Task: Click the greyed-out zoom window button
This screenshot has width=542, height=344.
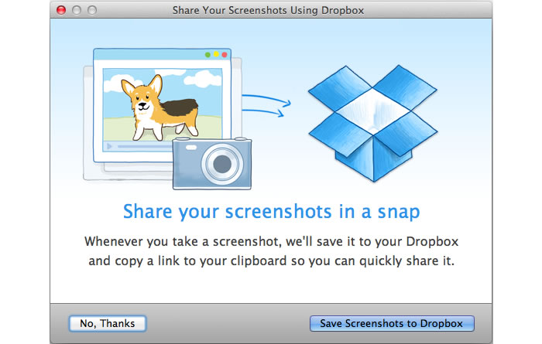Action: click(92, 10)
